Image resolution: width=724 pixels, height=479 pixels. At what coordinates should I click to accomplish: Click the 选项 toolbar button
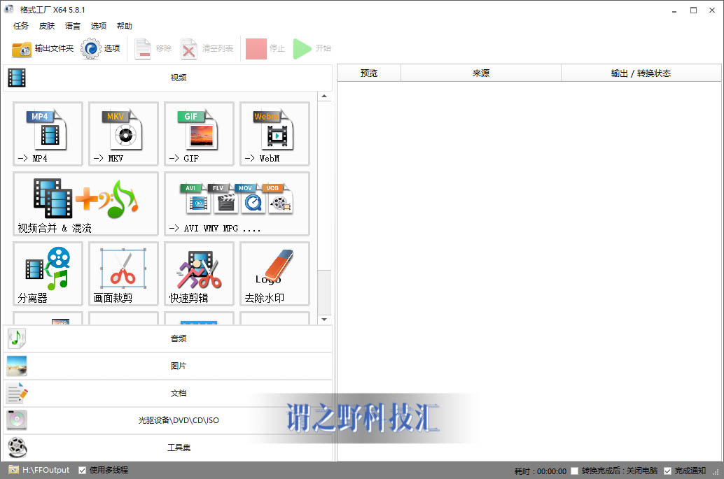point(101,49)
